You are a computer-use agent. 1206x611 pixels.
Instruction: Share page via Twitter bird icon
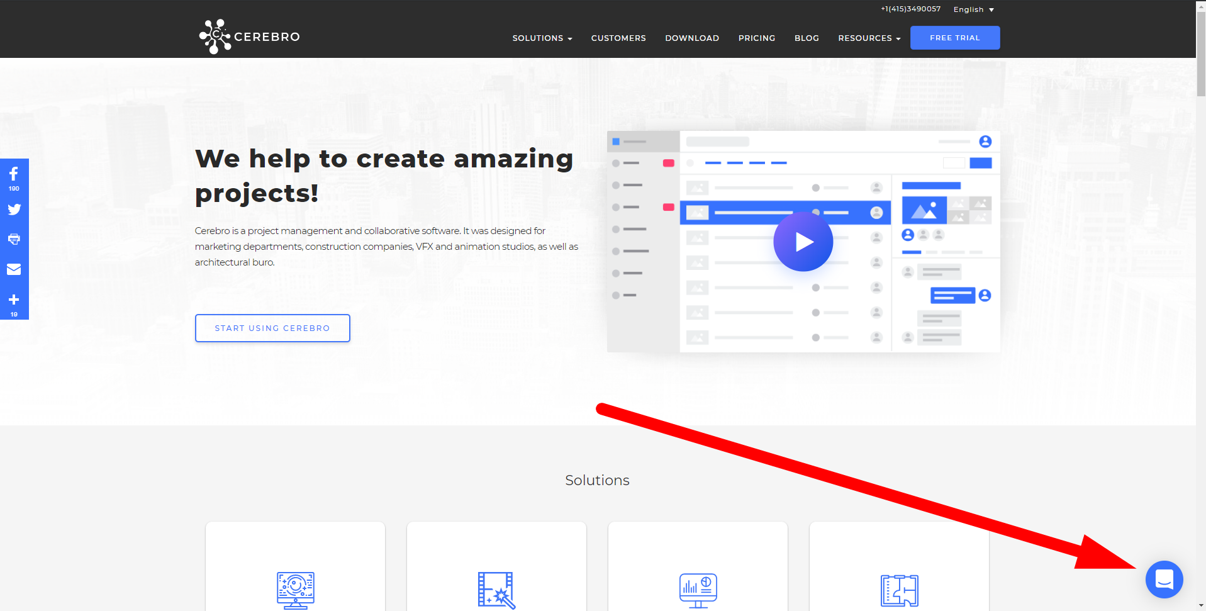click(14, 210)
